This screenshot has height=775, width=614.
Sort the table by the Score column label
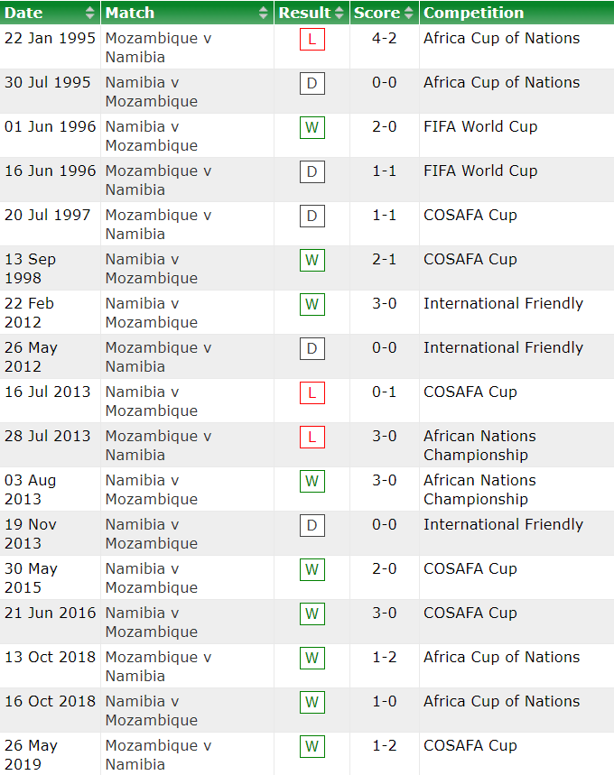click(x=377, y=13)
